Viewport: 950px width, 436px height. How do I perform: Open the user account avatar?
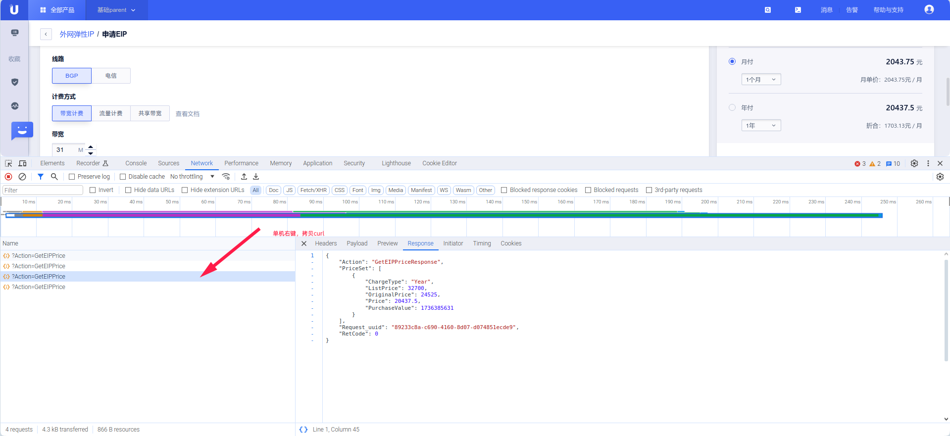(929, 9)
